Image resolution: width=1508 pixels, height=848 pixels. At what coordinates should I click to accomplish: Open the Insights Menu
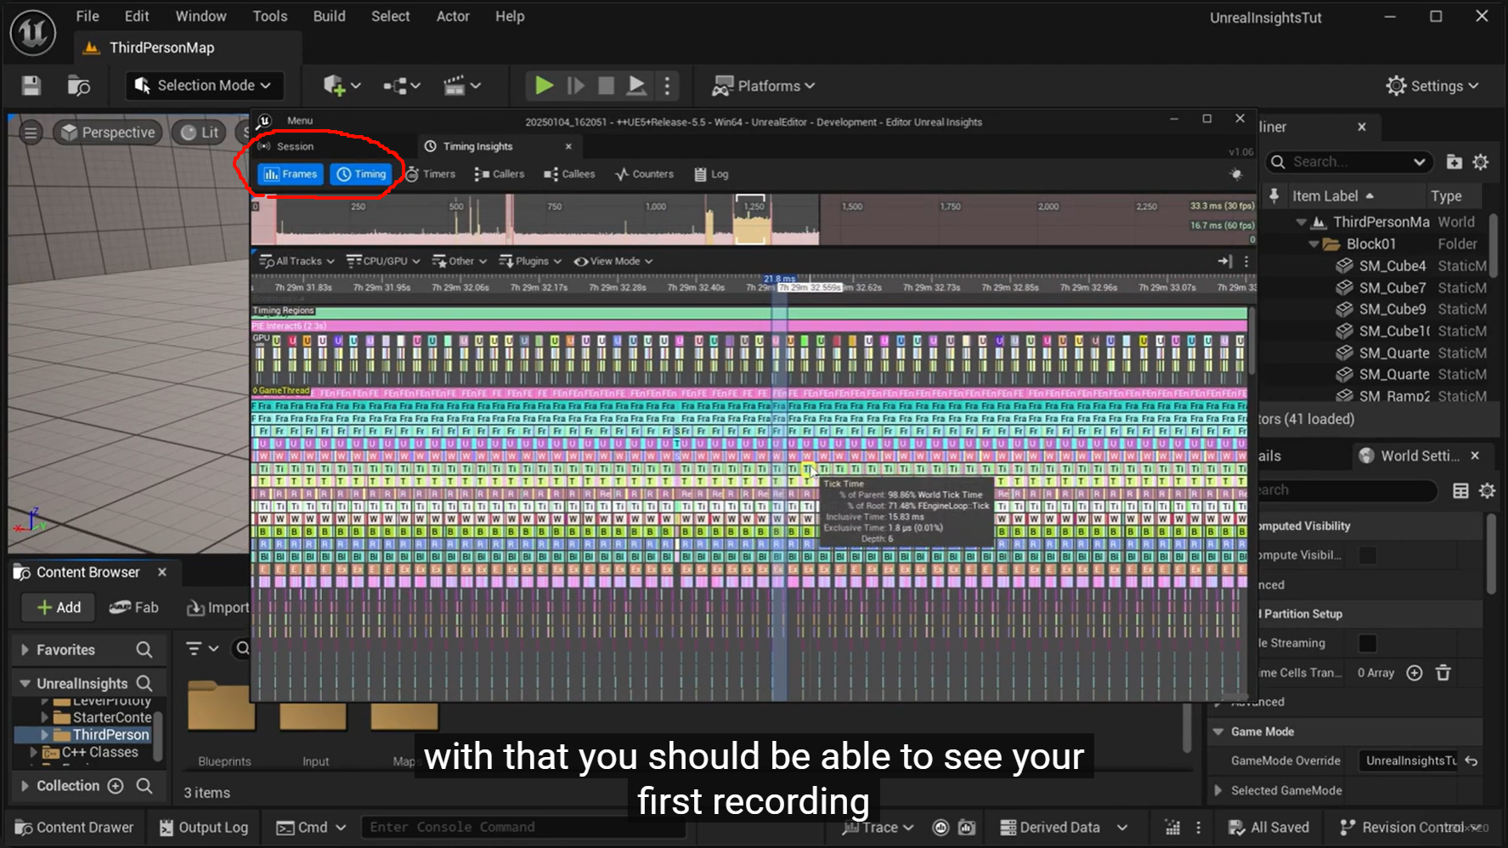click(299, 121)
